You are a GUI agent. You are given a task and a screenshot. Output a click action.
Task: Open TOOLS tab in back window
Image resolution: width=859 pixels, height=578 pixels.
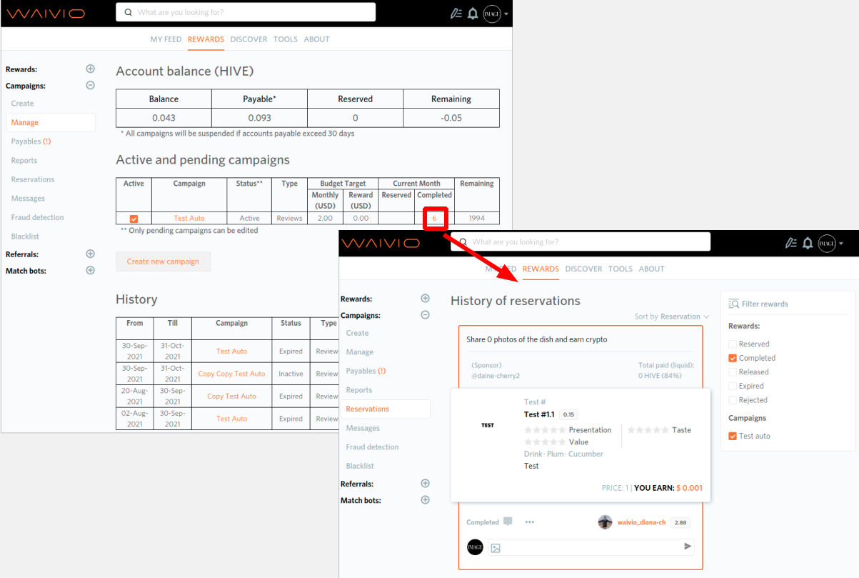(286, 39)
